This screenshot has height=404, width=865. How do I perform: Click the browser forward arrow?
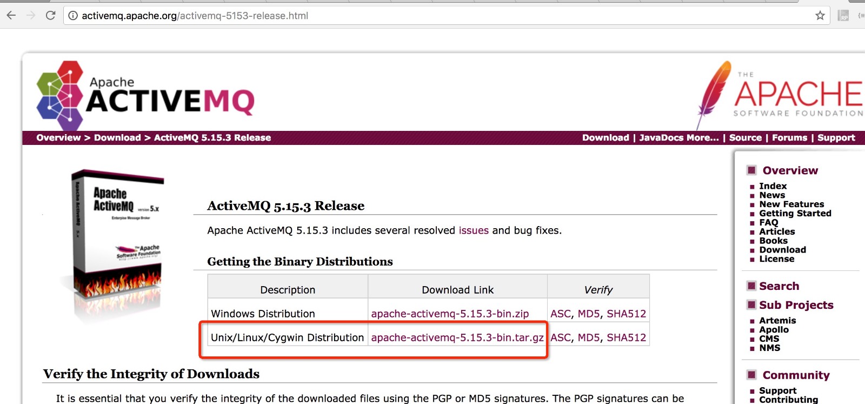coord(30,15)
